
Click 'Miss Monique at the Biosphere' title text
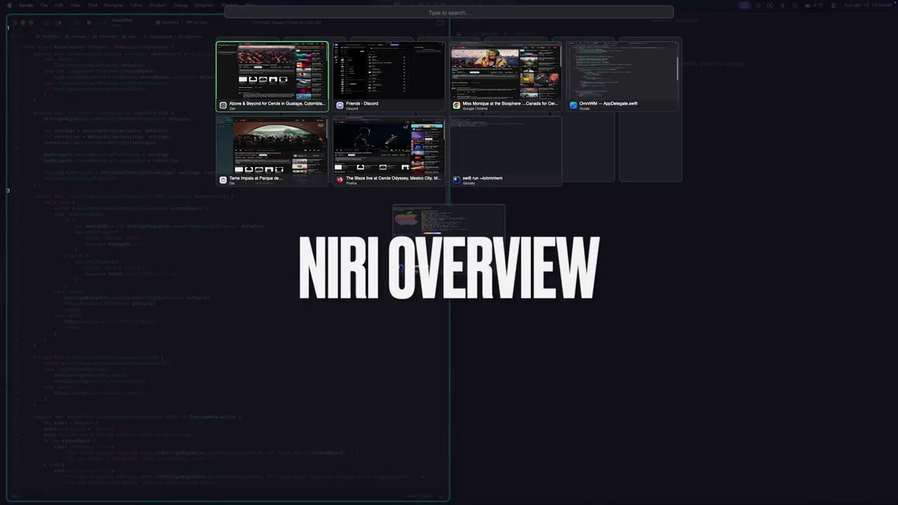click(510, 103)
